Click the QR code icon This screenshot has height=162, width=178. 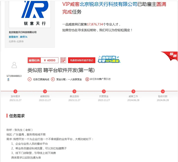coord(63,60)
